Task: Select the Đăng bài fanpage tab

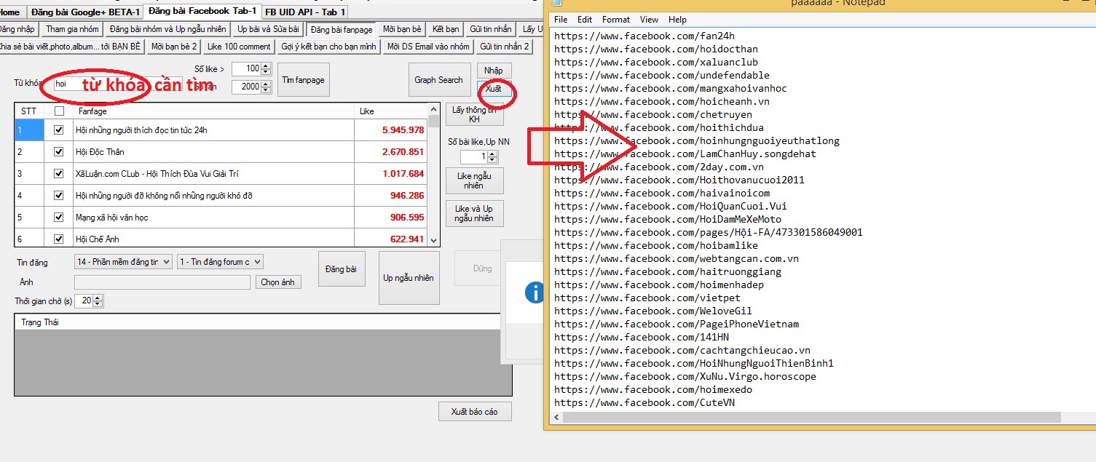Action: (x=342, y=29)
